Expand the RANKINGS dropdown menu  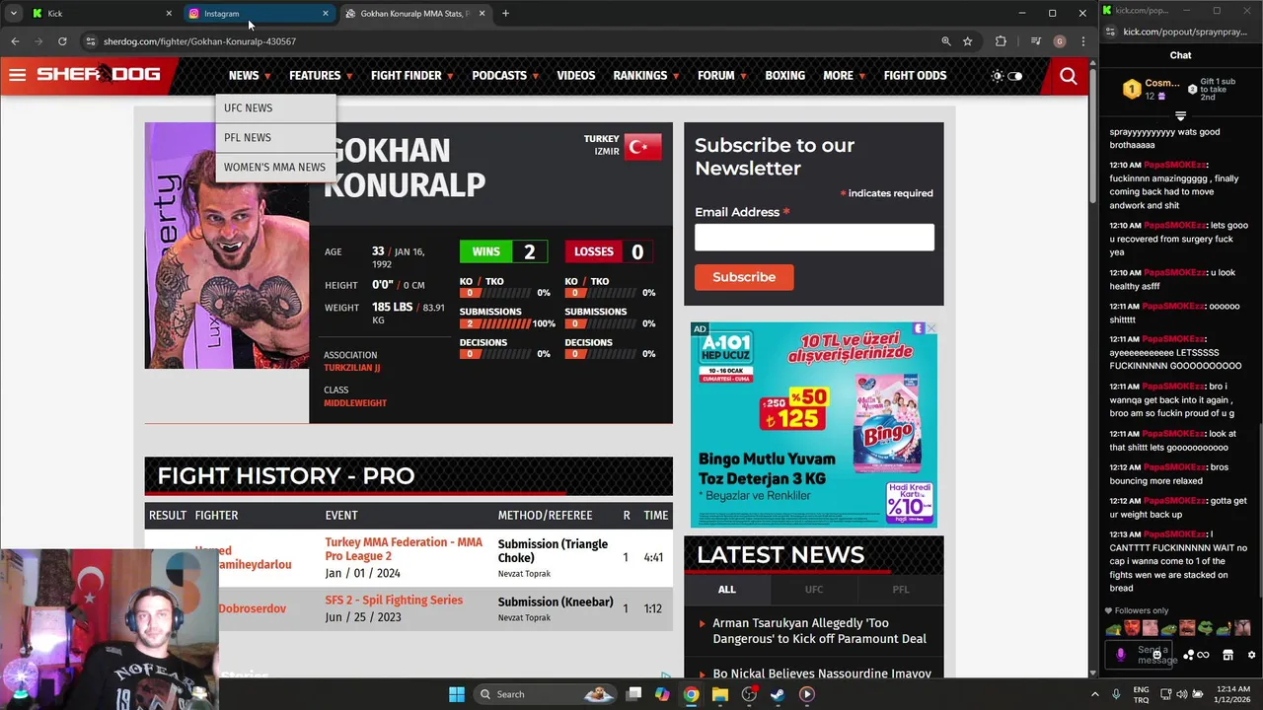pos(645,75)
